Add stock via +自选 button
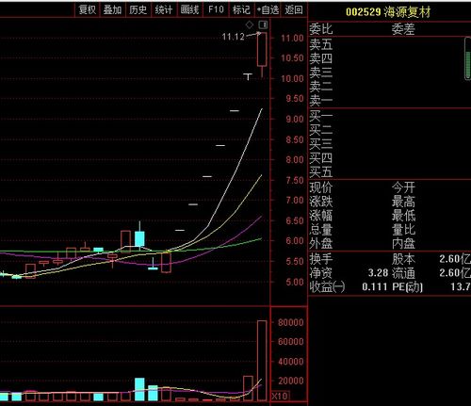 click(x=268, y=9)
